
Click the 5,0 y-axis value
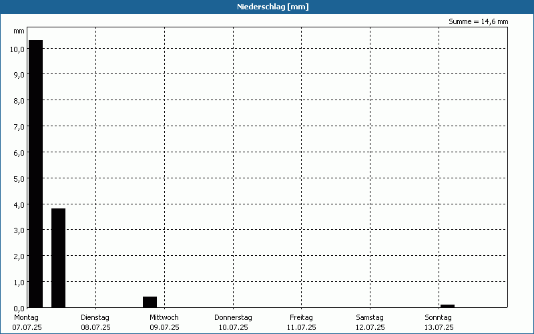19,179
